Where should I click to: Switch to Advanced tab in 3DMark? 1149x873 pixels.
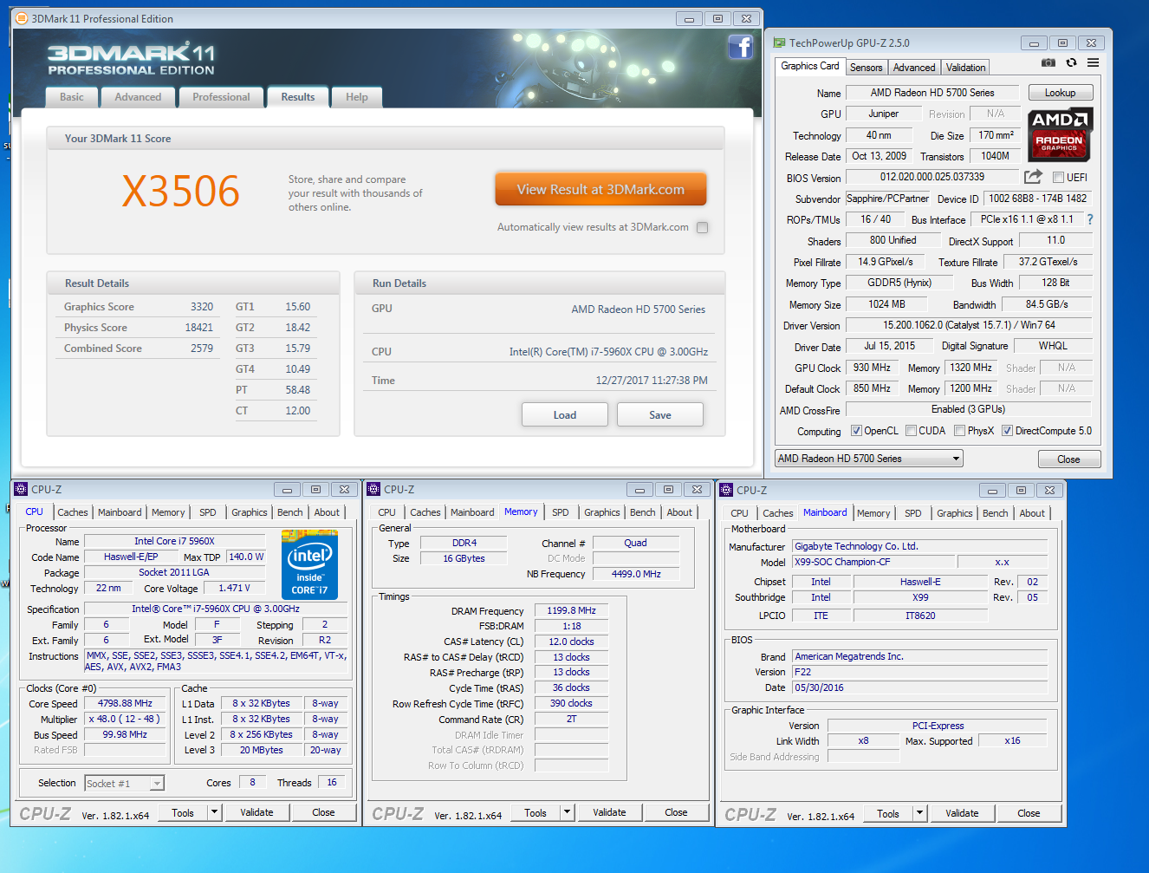pos(138,97)
